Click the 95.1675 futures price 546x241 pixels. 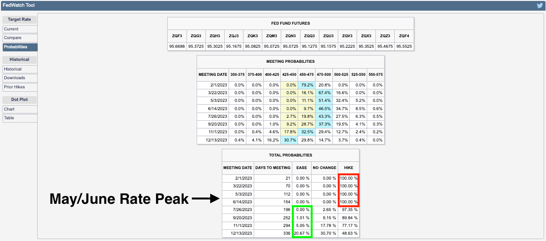point(234,46)
